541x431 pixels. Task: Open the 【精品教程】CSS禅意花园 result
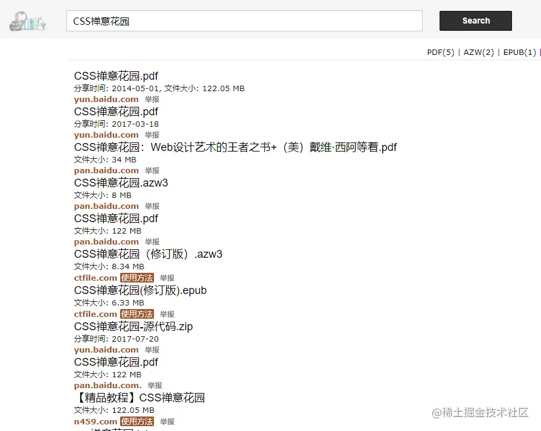[x=139, y=398]
